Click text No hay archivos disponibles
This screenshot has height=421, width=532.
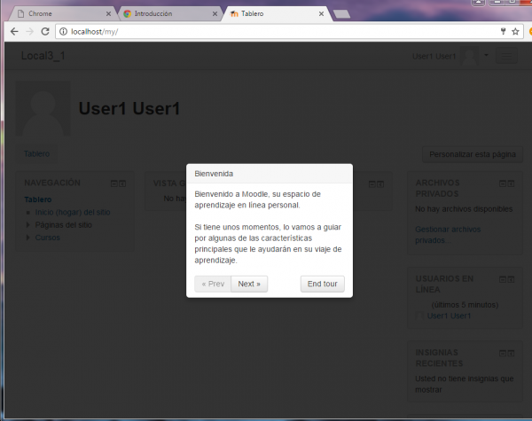[464, 209]
